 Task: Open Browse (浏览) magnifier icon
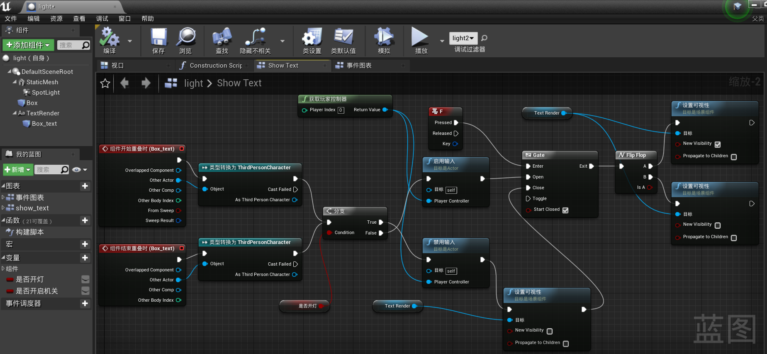tap(185, 37)
